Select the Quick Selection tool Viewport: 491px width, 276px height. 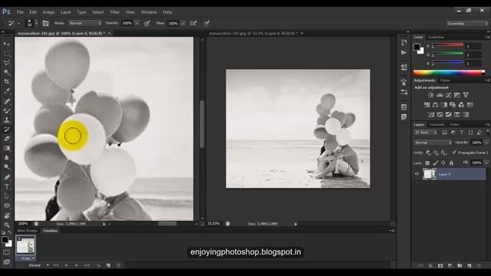[7, 72]
